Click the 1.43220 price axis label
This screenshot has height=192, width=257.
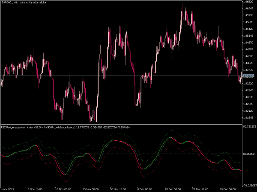tap(248, 84)
